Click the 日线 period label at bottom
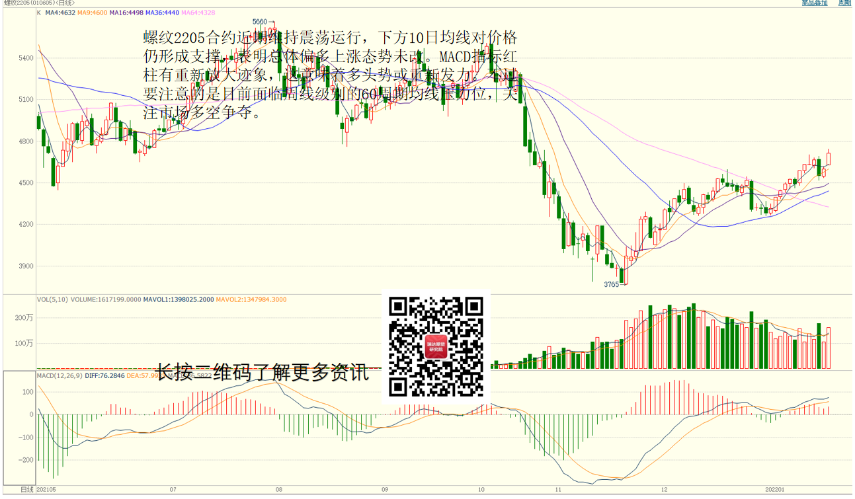 [x=26, y=490]
